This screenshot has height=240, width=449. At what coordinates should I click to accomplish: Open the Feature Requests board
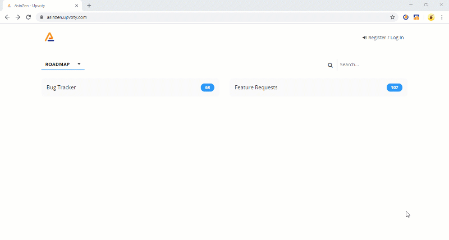(x=318, y=87)
